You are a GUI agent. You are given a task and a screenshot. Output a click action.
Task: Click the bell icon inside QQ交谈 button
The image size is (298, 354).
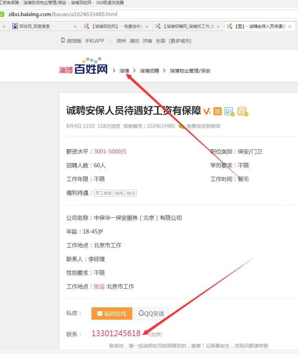click(x=141, y=313)
